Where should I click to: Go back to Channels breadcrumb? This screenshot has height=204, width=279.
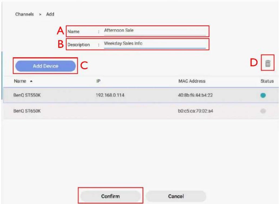[x=25, y=14]
